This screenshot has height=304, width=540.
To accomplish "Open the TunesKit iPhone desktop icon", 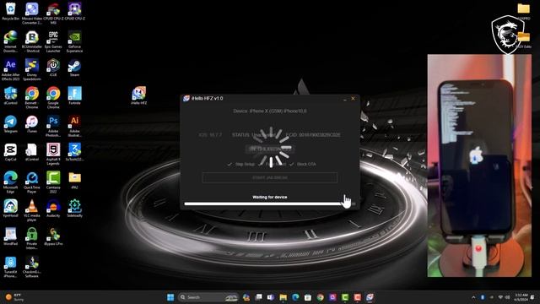I will coord(10,267).
